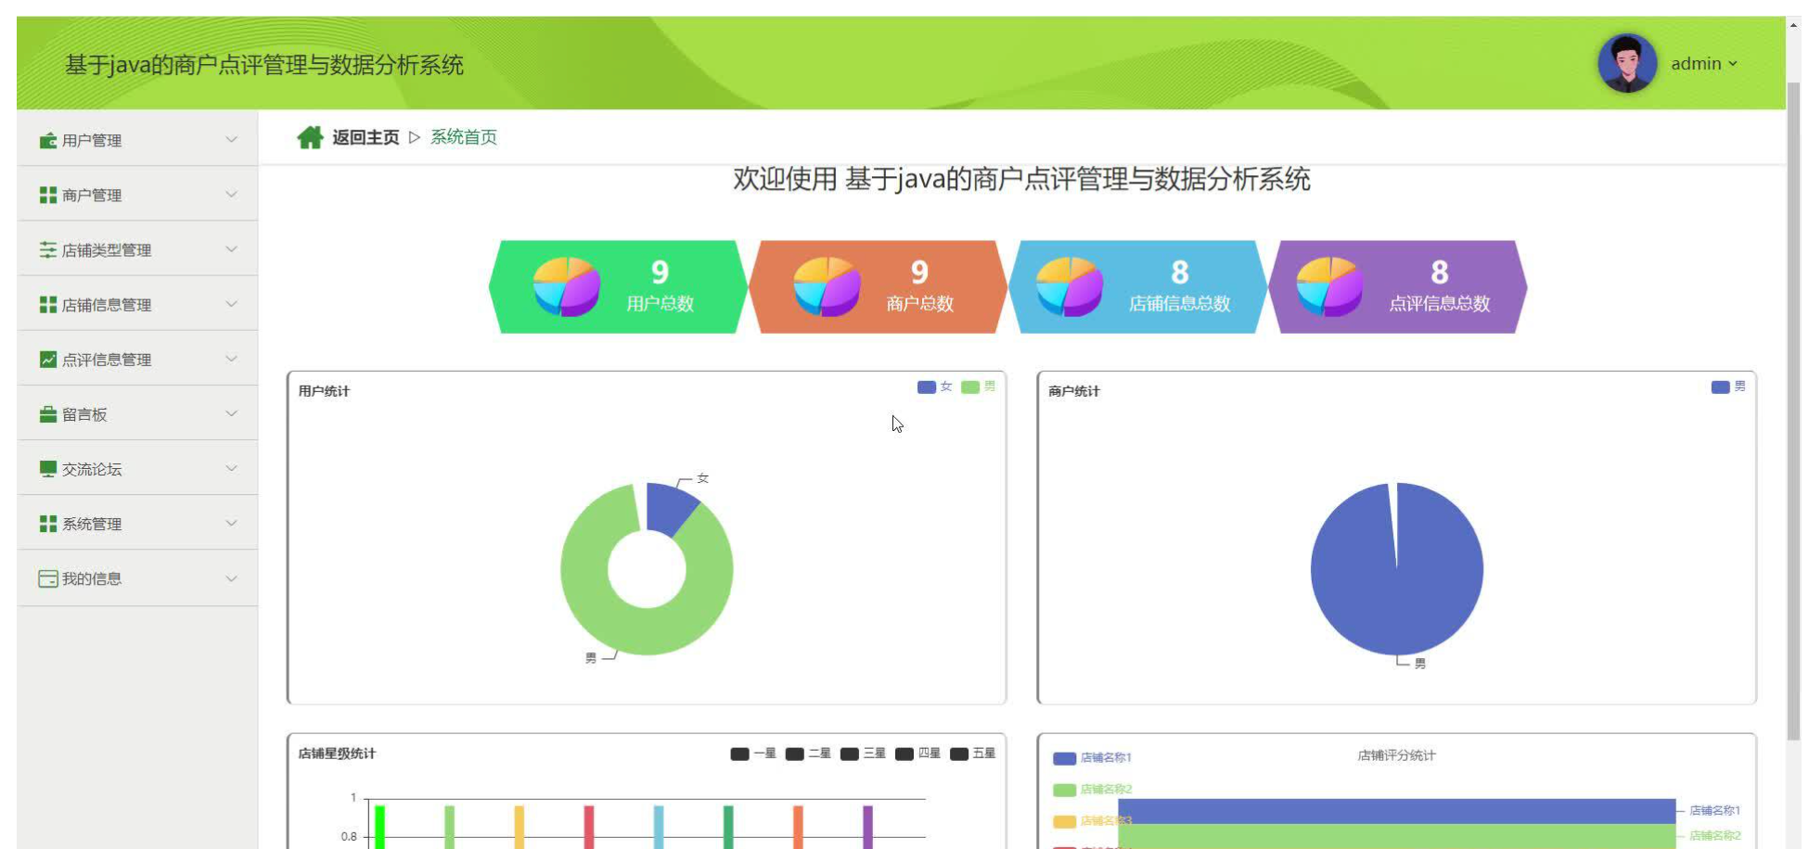Toggle the 一星 legend item
Viewport: 1809px width, 849px height.
[753, 754]
